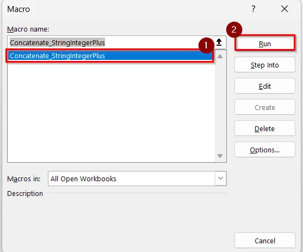
Task: Click the macro list scroll down arrow
Action: point(220,156)
